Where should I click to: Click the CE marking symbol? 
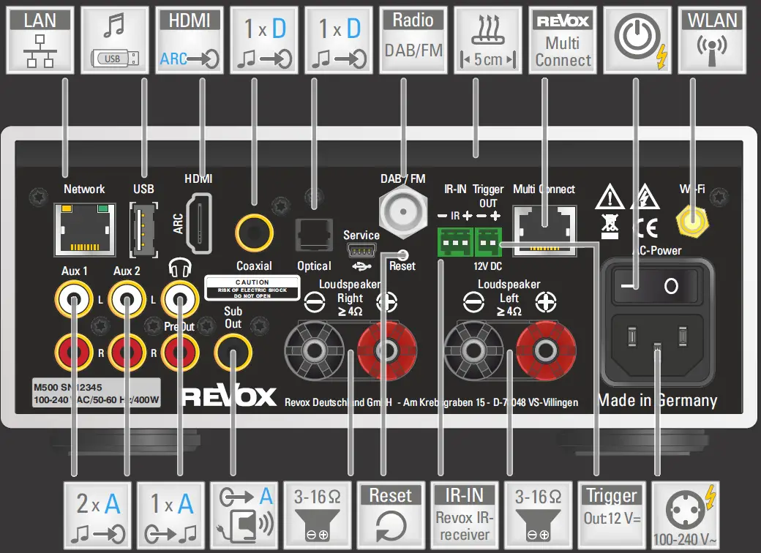coord(646,228)
